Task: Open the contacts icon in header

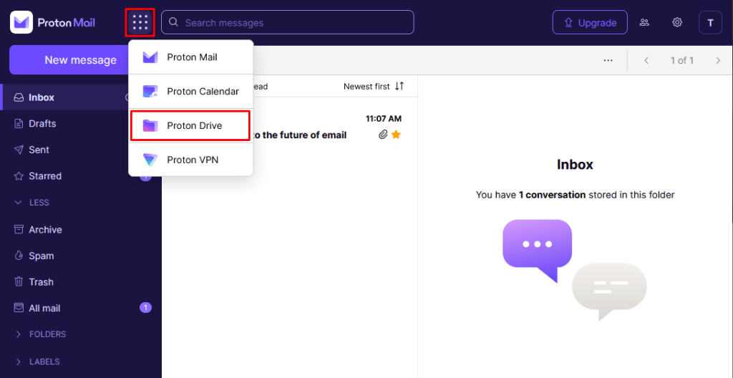Action: 645,22
